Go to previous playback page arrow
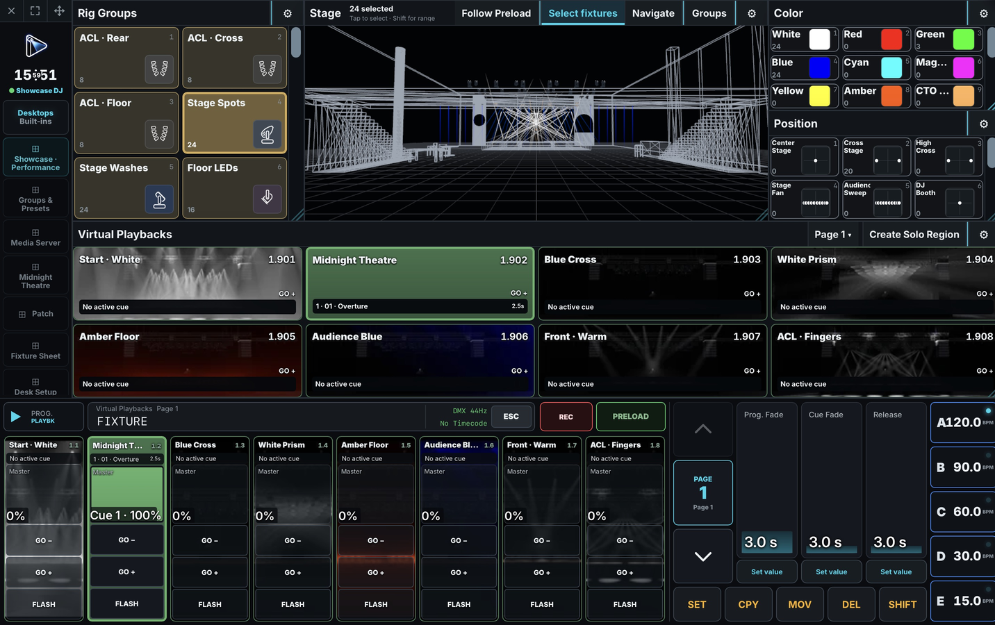Image resolution: width=995 pixels, height=625 pixels. [703, 429]
